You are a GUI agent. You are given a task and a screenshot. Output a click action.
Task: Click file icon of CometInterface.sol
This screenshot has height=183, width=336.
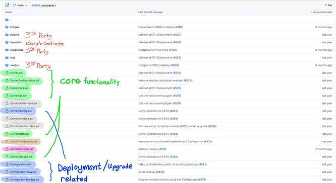(7, 119)
